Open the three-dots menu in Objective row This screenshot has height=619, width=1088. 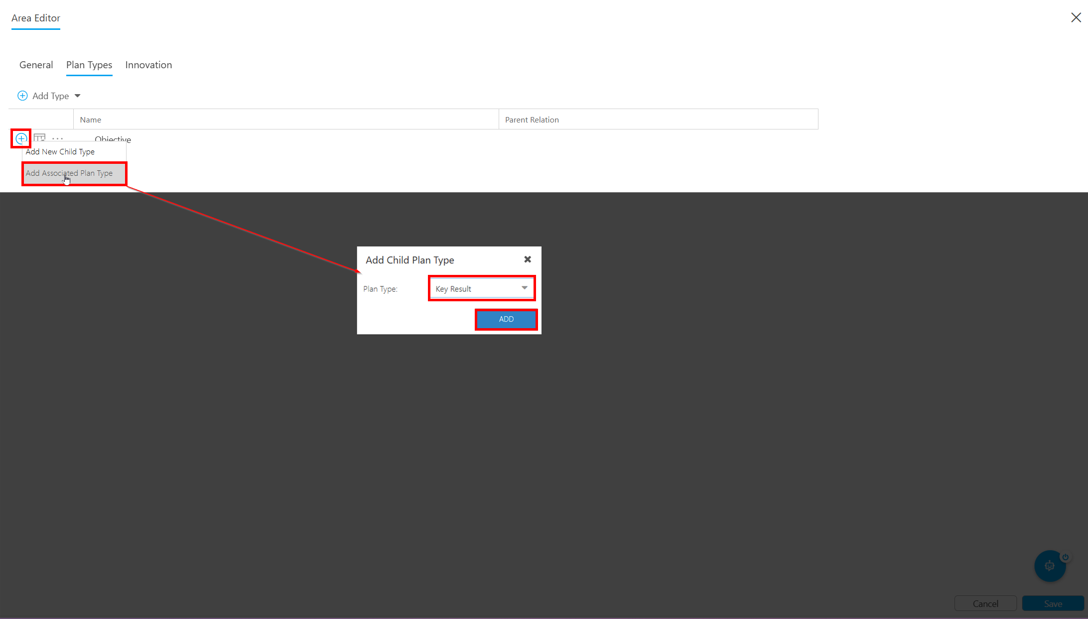(58, 138)
